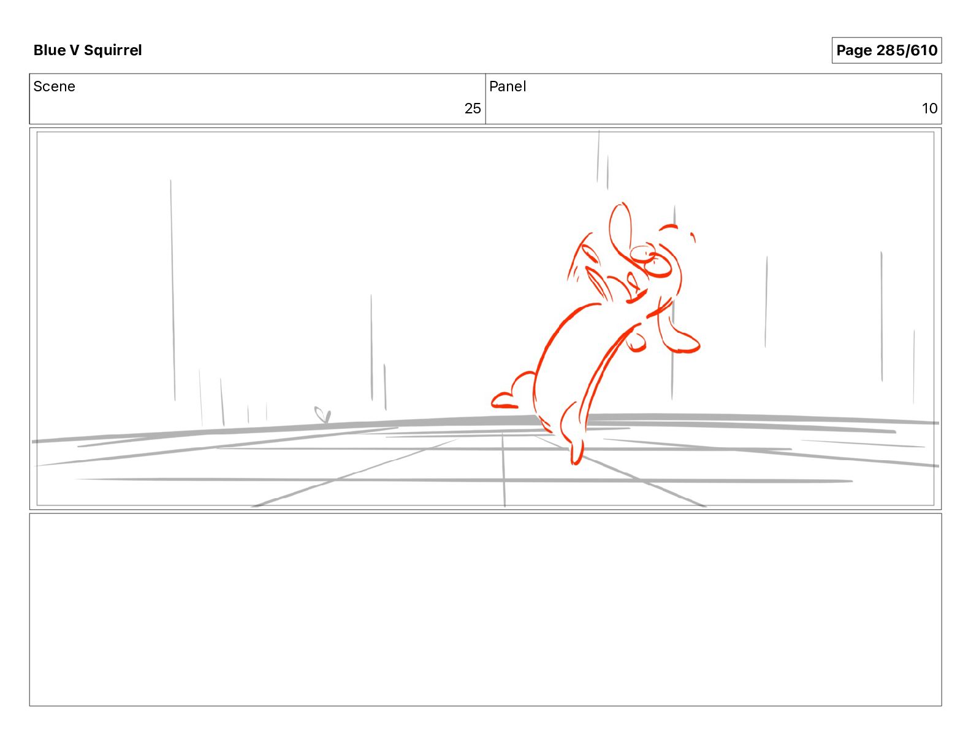Click the 'Page 285/610' page indicator

point(886,50)
